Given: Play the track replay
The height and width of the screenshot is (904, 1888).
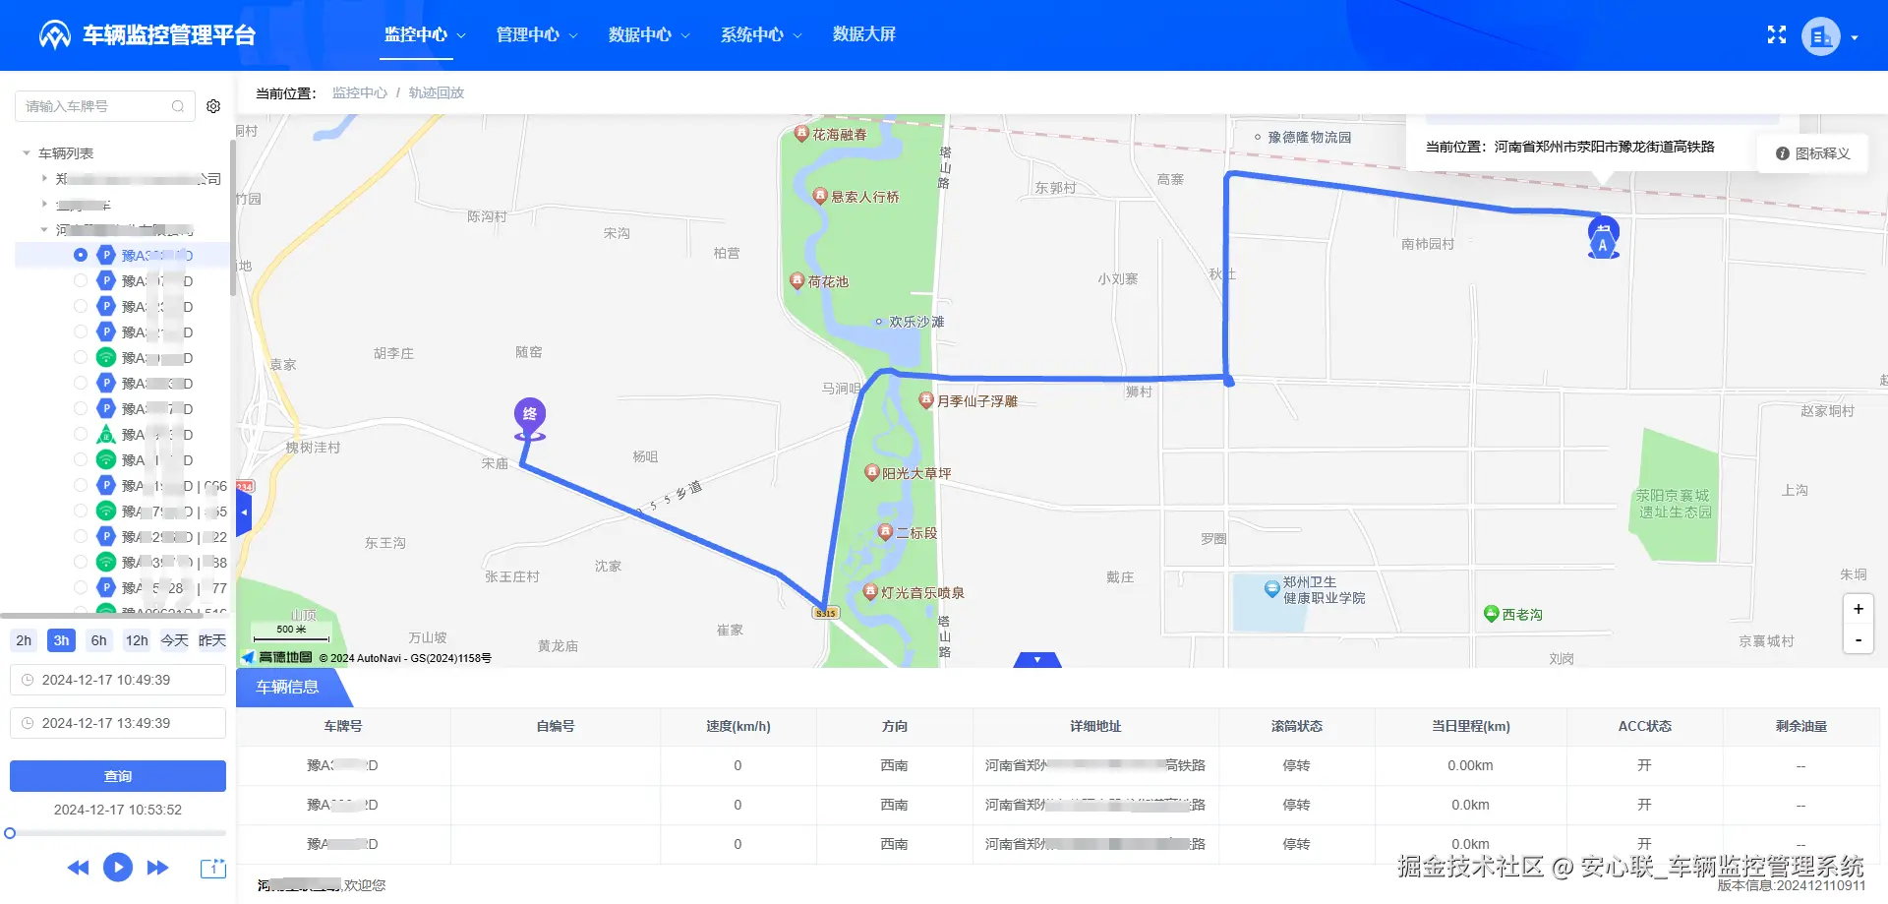Looking at the screenshot, I should (118, 868).
